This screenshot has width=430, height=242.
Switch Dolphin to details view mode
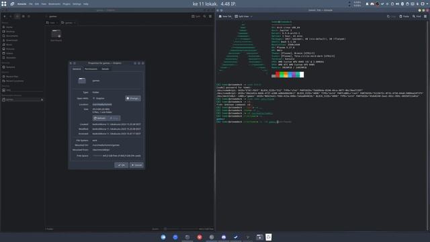29,16
